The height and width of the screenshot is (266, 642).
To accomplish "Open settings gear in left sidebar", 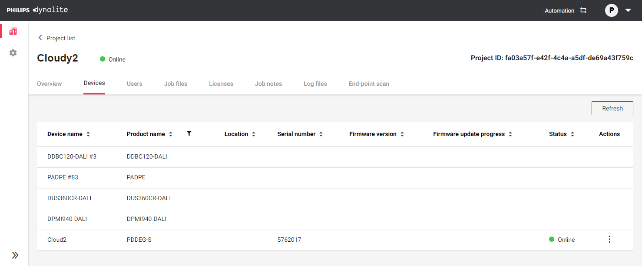I will [x=13, y=53].
